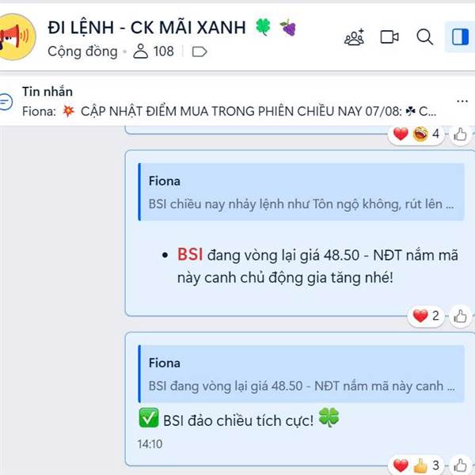Like the BSI đảo chiều message
Screen dimensions: 475x475
(x=460, y=465)
